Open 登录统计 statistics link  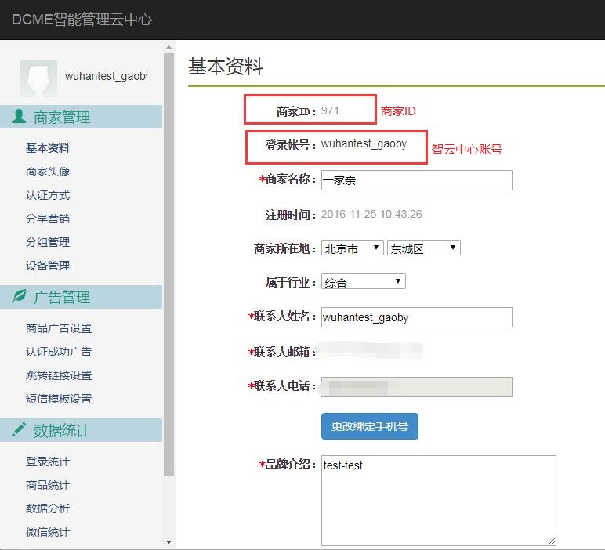48,461
